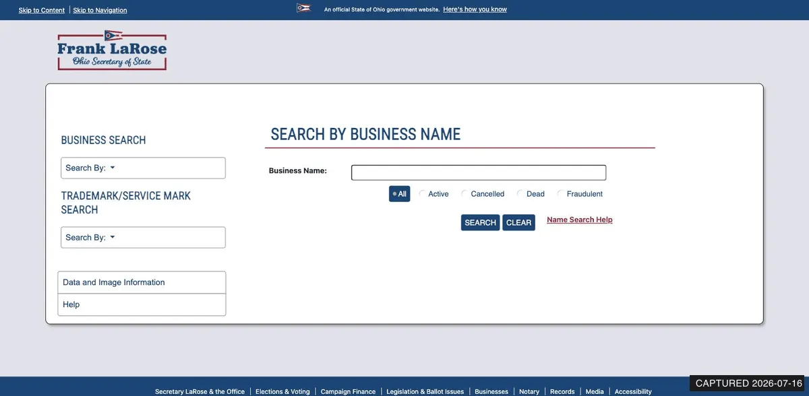Follow the Skip to Navigation link
Image resolution: width=809 pixels, height=396 pixels.
click(100, 10)
